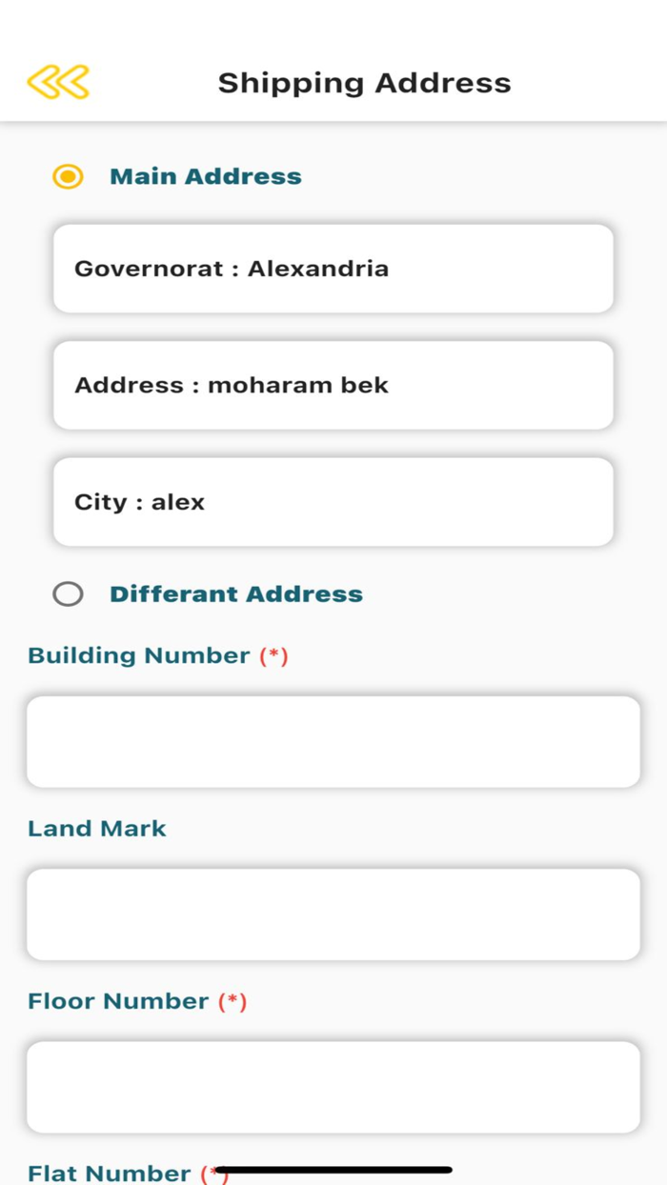667x1185 pixels.
Task: Tap the yellow back arrows icon
Action: [x=57, y=83]
